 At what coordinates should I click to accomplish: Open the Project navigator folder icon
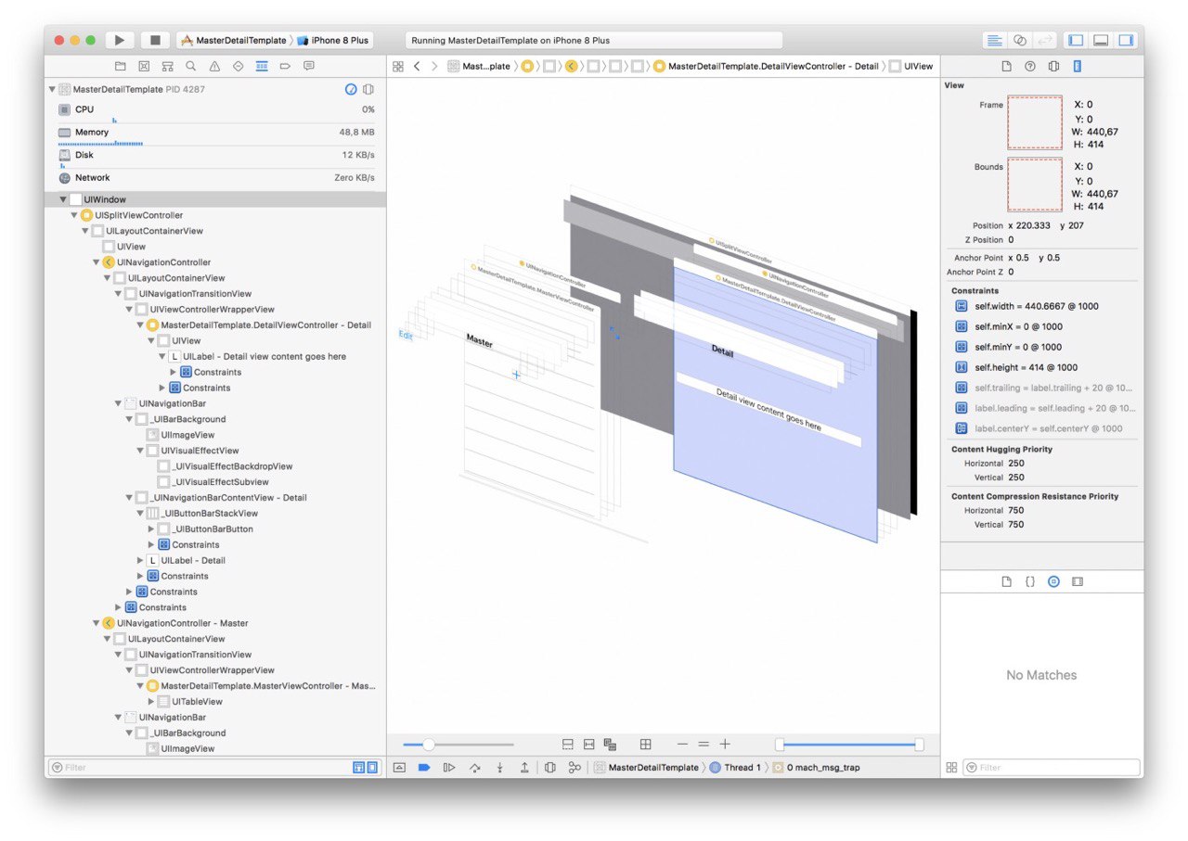tap(121, 67)
